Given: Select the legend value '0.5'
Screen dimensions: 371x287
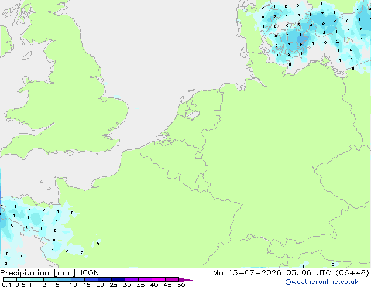Looking at the screenshot, I should (20, 285).
